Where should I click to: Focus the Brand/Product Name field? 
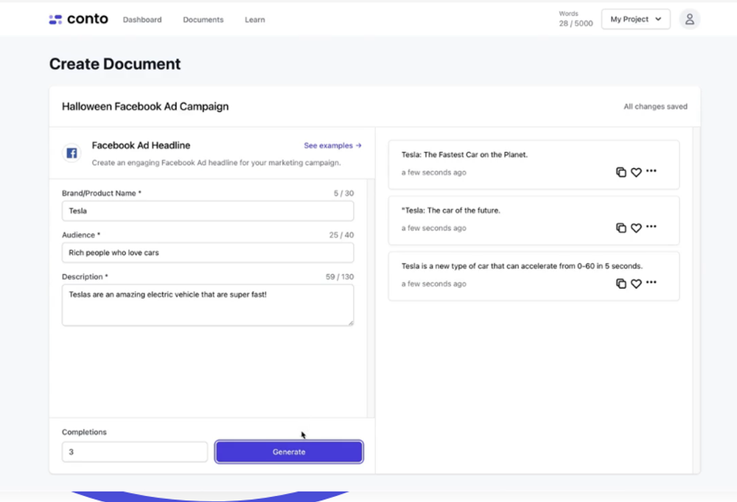[208, 211]
